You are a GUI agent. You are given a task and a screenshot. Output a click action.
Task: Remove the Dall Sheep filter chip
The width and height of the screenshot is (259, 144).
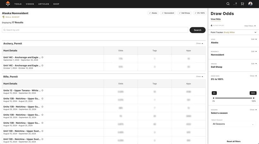pos(184,13)
